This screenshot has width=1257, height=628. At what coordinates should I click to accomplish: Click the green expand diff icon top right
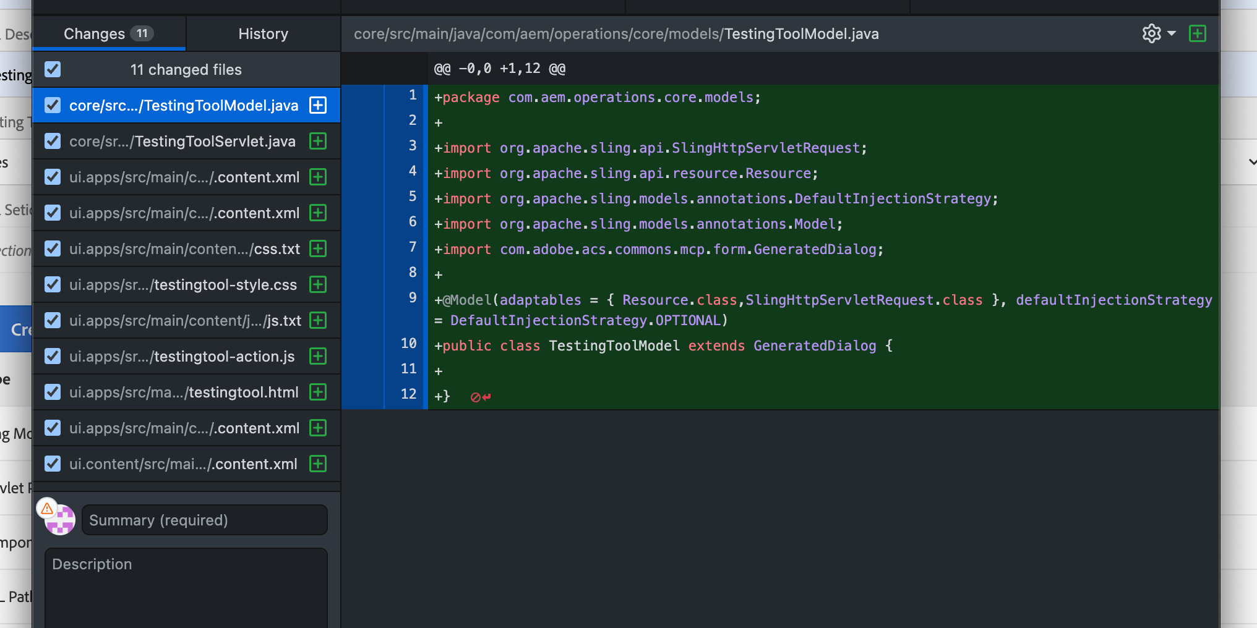(1198, 33)
